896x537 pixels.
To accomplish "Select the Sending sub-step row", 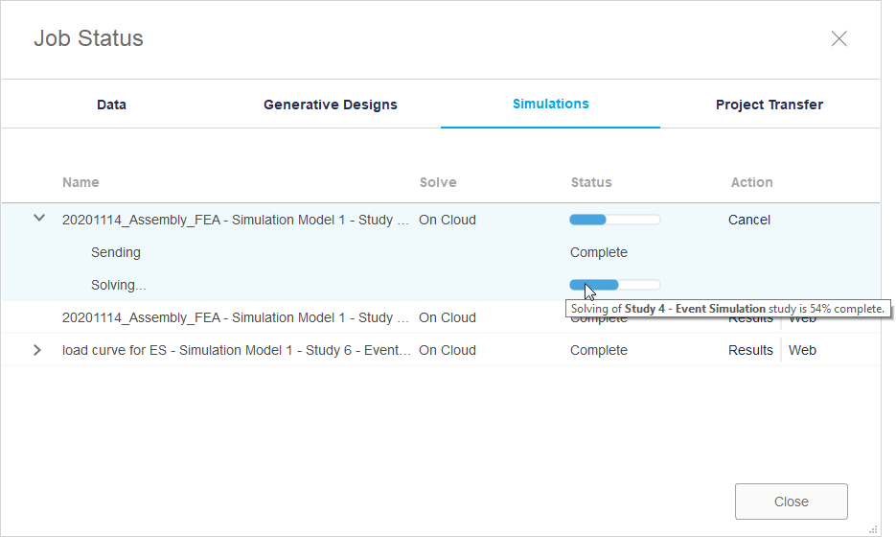I will tap(116, 252).
